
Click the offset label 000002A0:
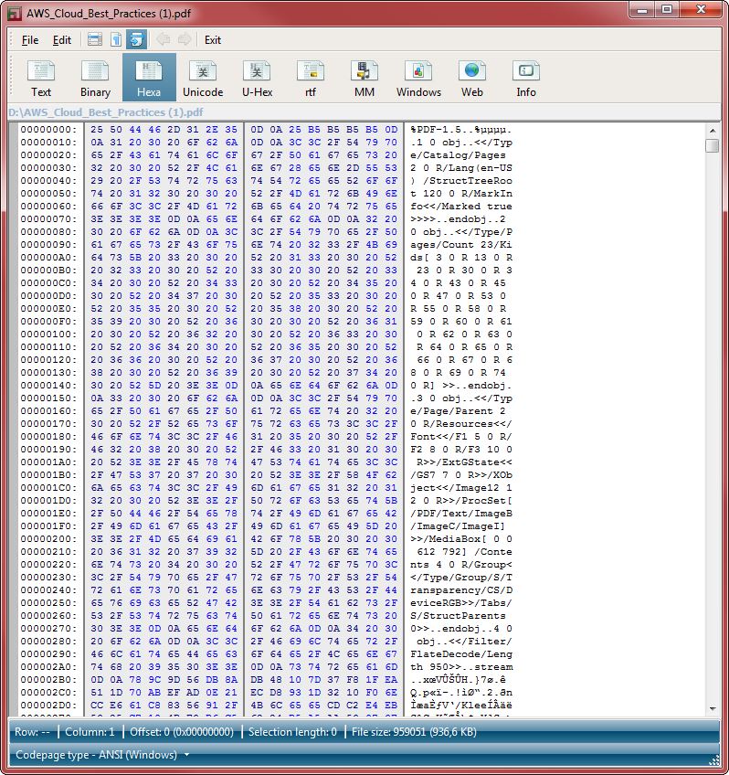click(x=49, y=667)
